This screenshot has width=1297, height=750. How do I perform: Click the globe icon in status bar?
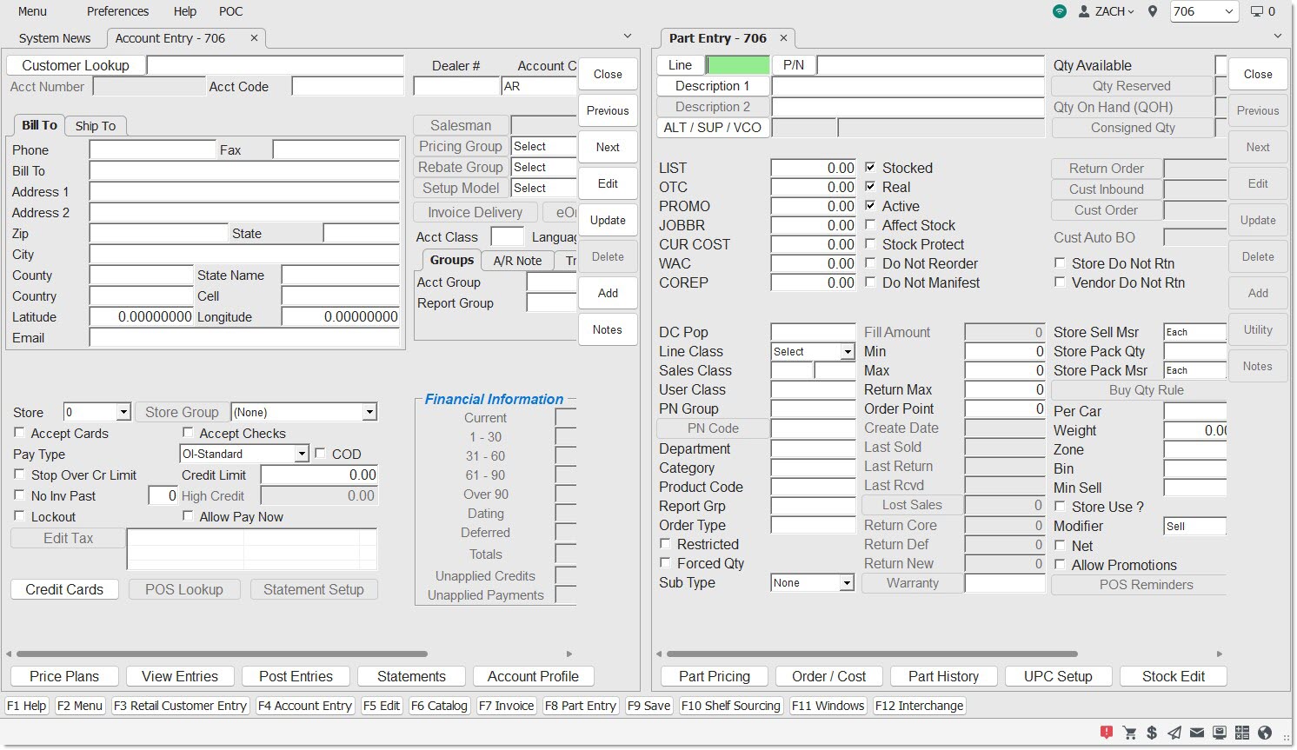click(x=1265, y=733)
